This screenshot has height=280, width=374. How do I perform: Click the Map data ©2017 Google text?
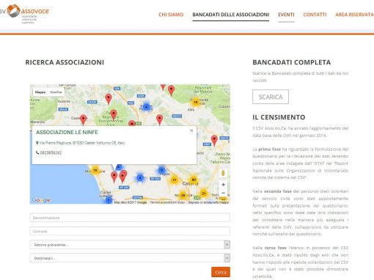coord(131,202)
